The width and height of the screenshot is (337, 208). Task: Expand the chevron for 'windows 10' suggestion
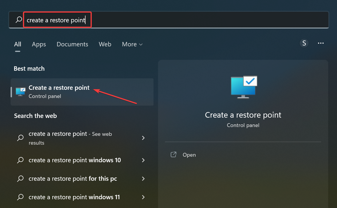143,160
